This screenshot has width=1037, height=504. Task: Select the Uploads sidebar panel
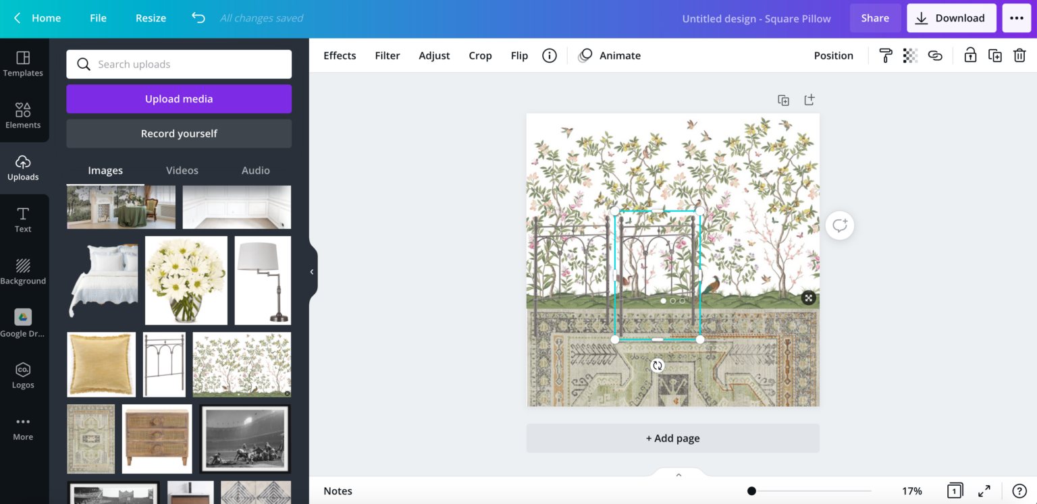tap(23, 168)
